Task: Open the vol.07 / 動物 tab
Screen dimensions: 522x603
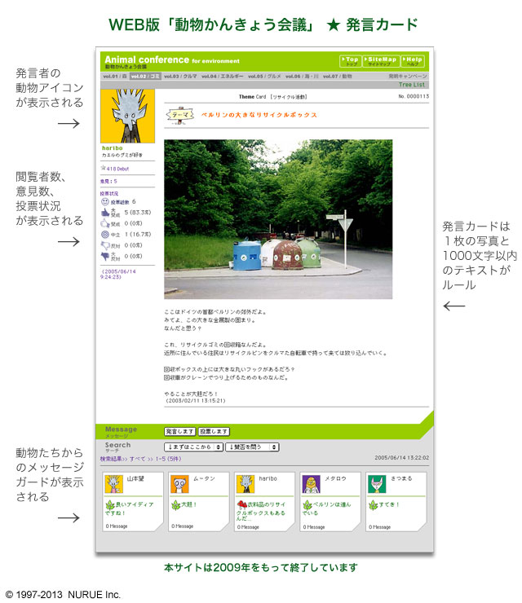Action: (x=337, y=76)
